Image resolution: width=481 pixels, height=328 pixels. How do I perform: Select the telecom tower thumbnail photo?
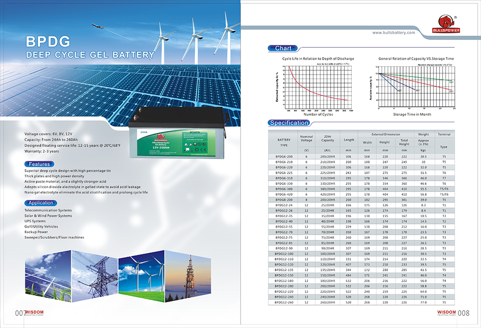point(188,276)
